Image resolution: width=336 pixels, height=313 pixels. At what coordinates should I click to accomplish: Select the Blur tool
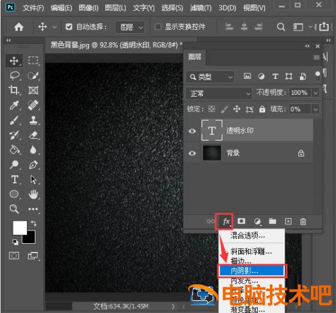[33, 150]
